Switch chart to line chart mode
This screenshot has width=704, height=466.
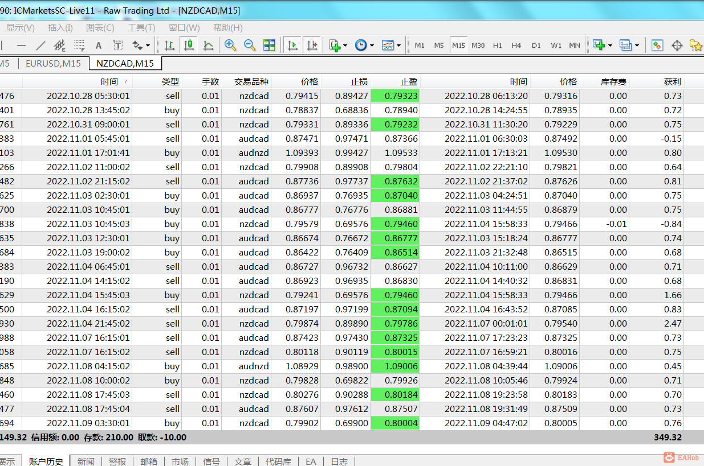(209, 46)
